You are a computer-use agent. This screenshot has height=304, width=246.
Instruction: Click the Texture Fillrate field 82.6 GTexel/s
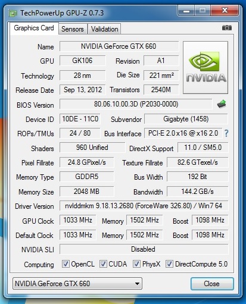pyautogui.click(x=198, y=162)
